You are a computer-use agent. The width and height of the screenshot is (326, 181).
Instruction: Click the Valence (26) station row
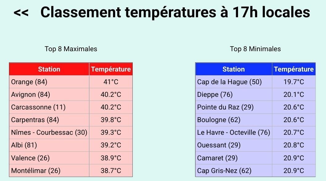pyautogui.click(x=30, y=158)
